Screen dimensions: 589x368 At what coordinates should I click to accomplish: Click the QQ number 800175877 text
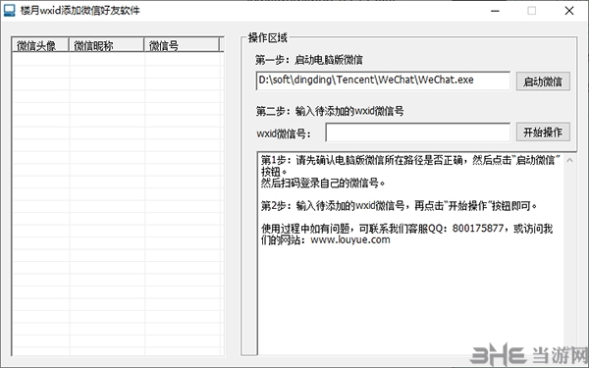click(477, 228)
